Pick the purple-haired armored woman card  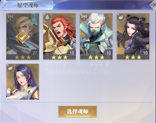(x=23, y=82)
